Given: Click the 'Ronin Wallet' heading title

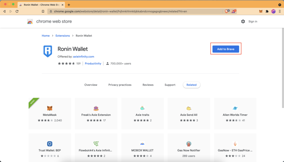Looking at the screenshot, I should [73, 49].
